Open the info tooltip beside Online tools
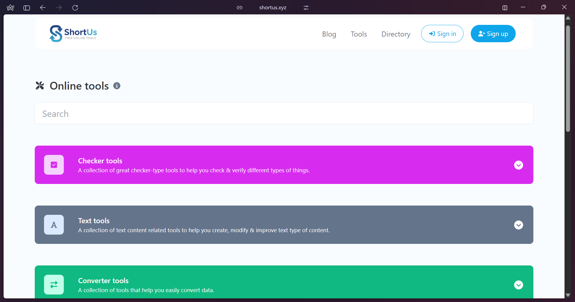575x302 pixels. (x=117, y=86)
